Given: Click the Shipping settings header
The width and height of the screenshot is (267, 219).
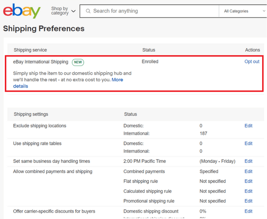Looking at the screenshot, I should point(31,114).
